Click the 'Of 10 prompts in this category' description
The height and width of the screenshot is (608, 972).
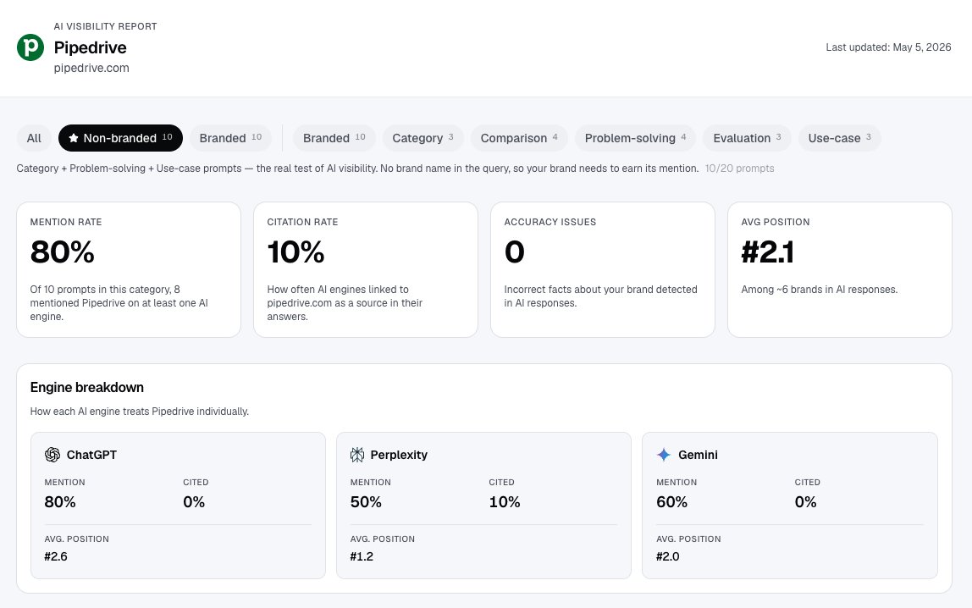119,303
